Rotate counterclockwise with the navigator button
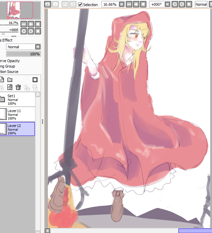This screenshot has width=212, height=233. pos(24,31)
